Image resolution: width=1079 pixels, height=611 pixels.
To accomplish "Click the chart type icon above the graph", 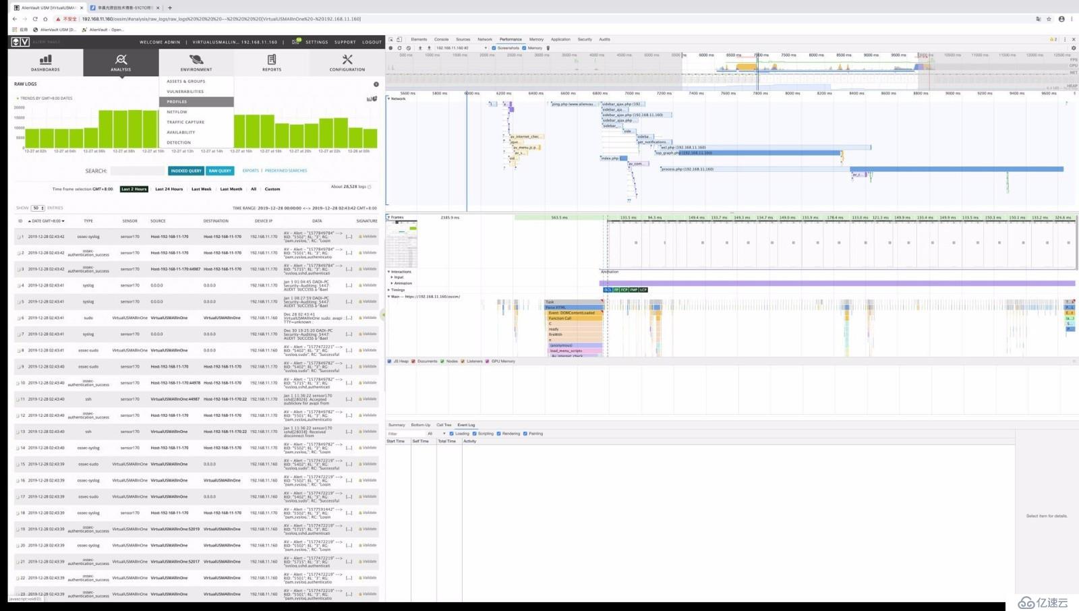I will [x=372, y=98].
